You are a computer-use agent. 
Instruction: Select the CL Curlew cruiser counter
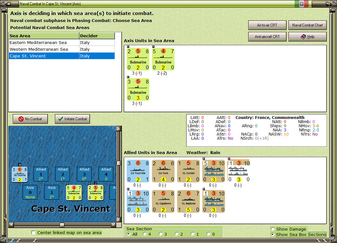tap(189, 171)
